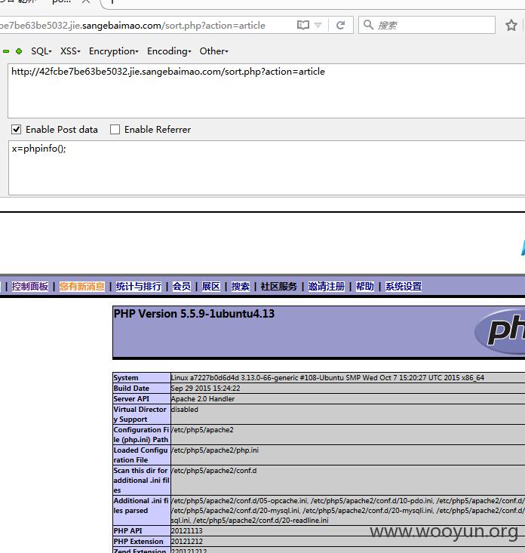The image size is (525, 553).
Task: Click the PHP Extension row label
Action: (138, 542)
